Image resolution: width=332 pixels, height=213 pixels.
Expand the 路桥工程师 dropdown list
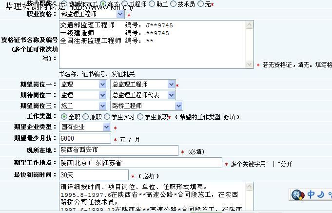pyautogui.click(x=178, y=106)
